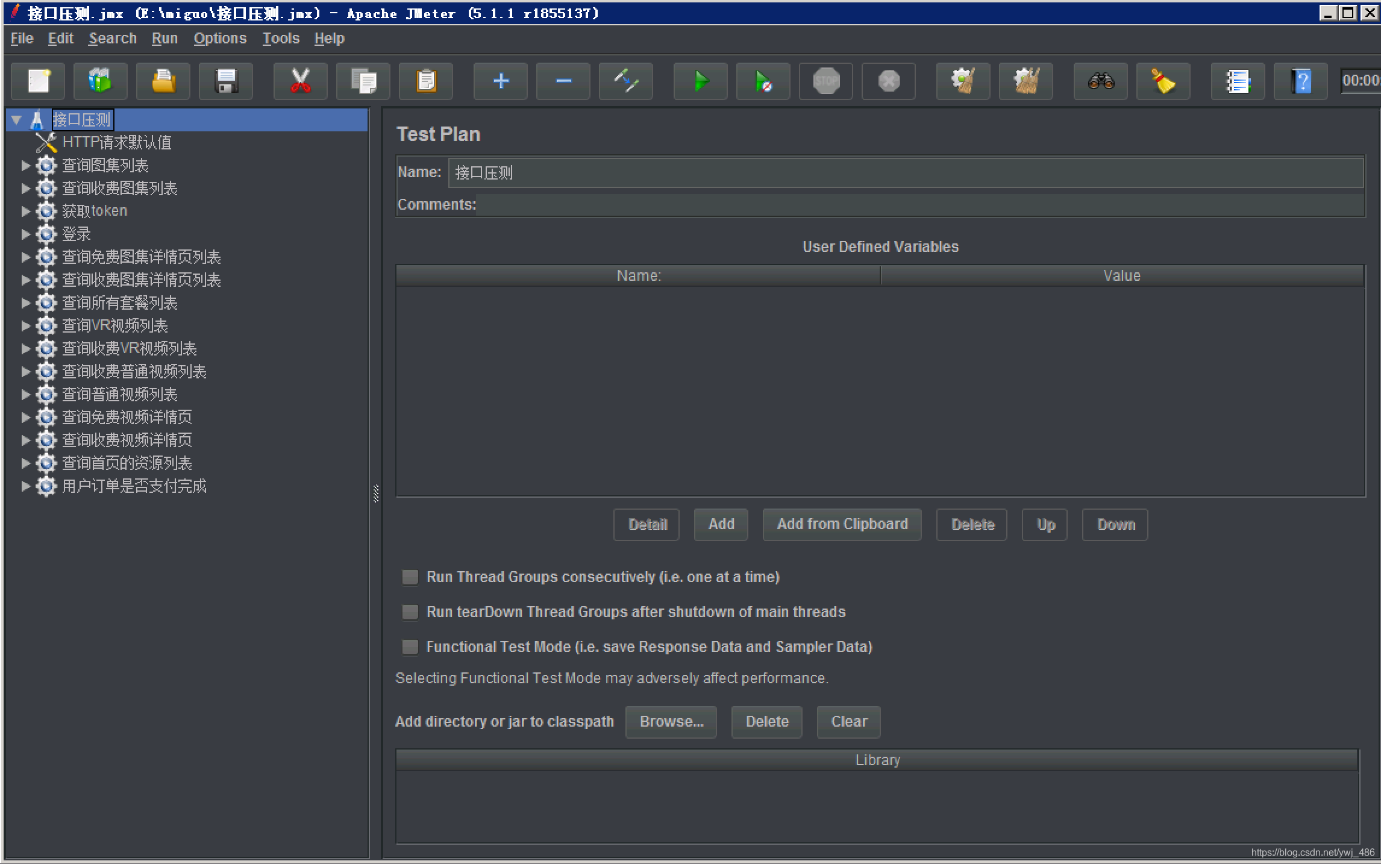The width and height of the screenshot is (1381, 864).
Task: Expand the 用户订单是否支付完成 node
Action: point(25,486)
